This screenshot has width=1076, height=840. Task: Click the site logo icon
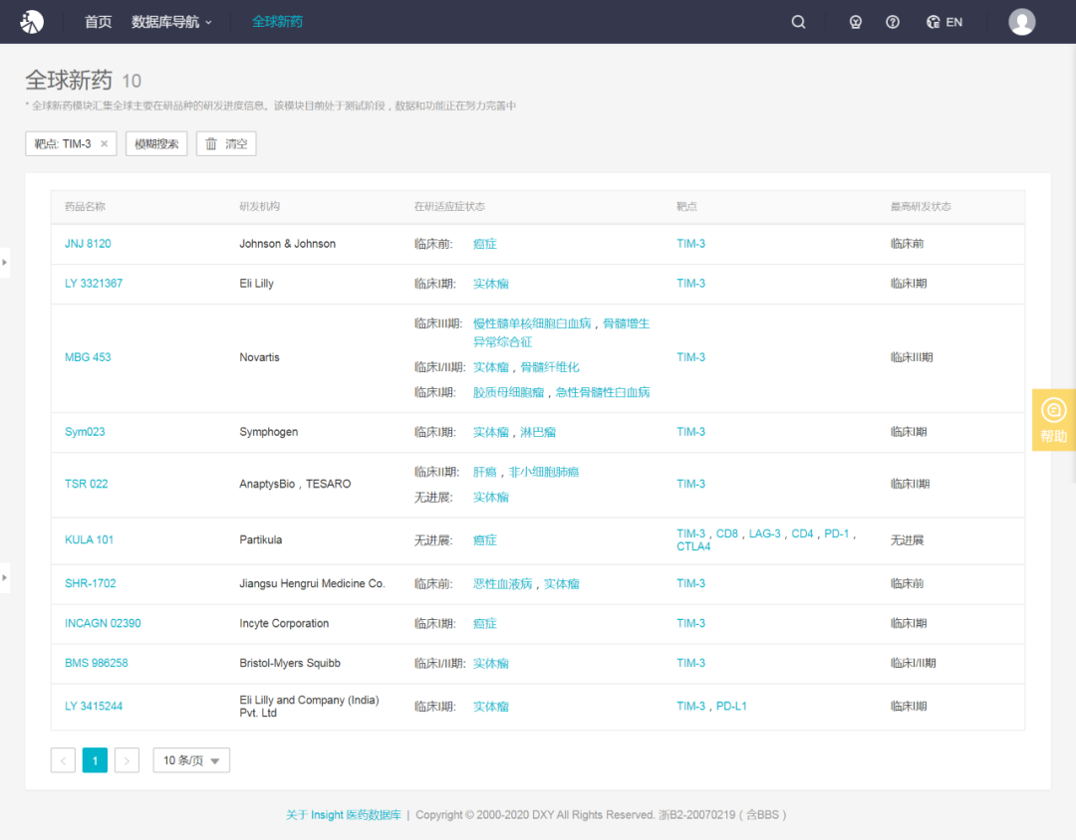click(x=32, y=22)
